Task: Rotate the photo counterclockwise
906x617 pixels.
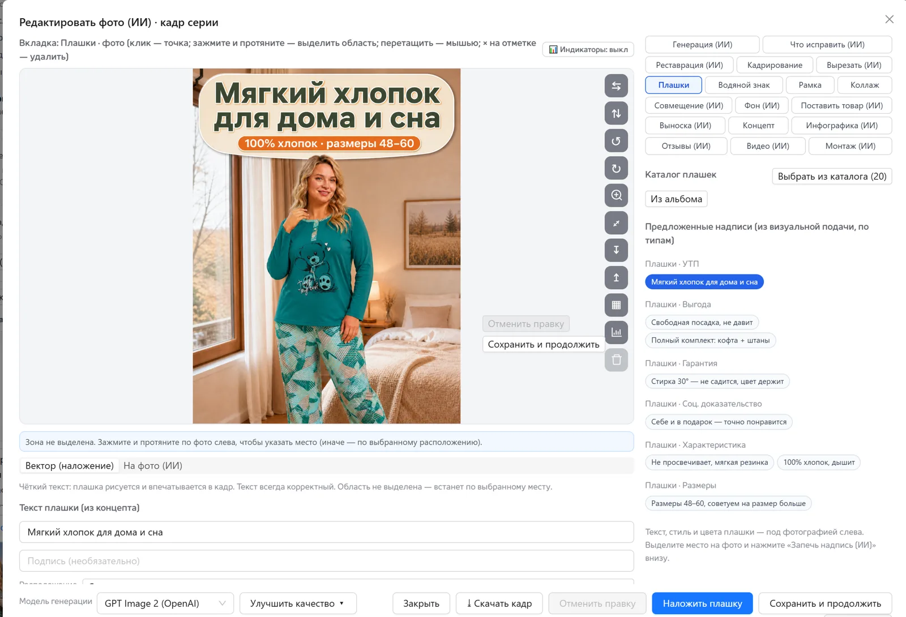Action: click(616, 140)
